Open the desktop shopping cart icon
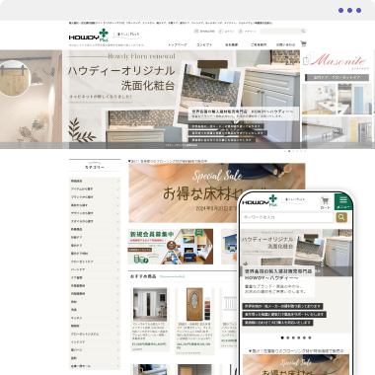Viewport: 375px width, 375px height. pos(303,43)
